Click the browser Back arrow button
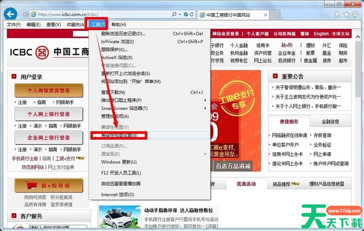This screenshot has height=231, width=364. coord(11,14)
